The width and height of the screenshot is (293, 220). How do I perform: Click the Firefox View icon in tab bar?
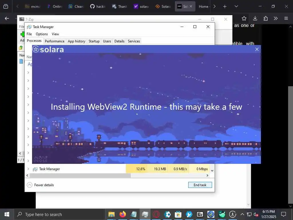pos(6,6)
